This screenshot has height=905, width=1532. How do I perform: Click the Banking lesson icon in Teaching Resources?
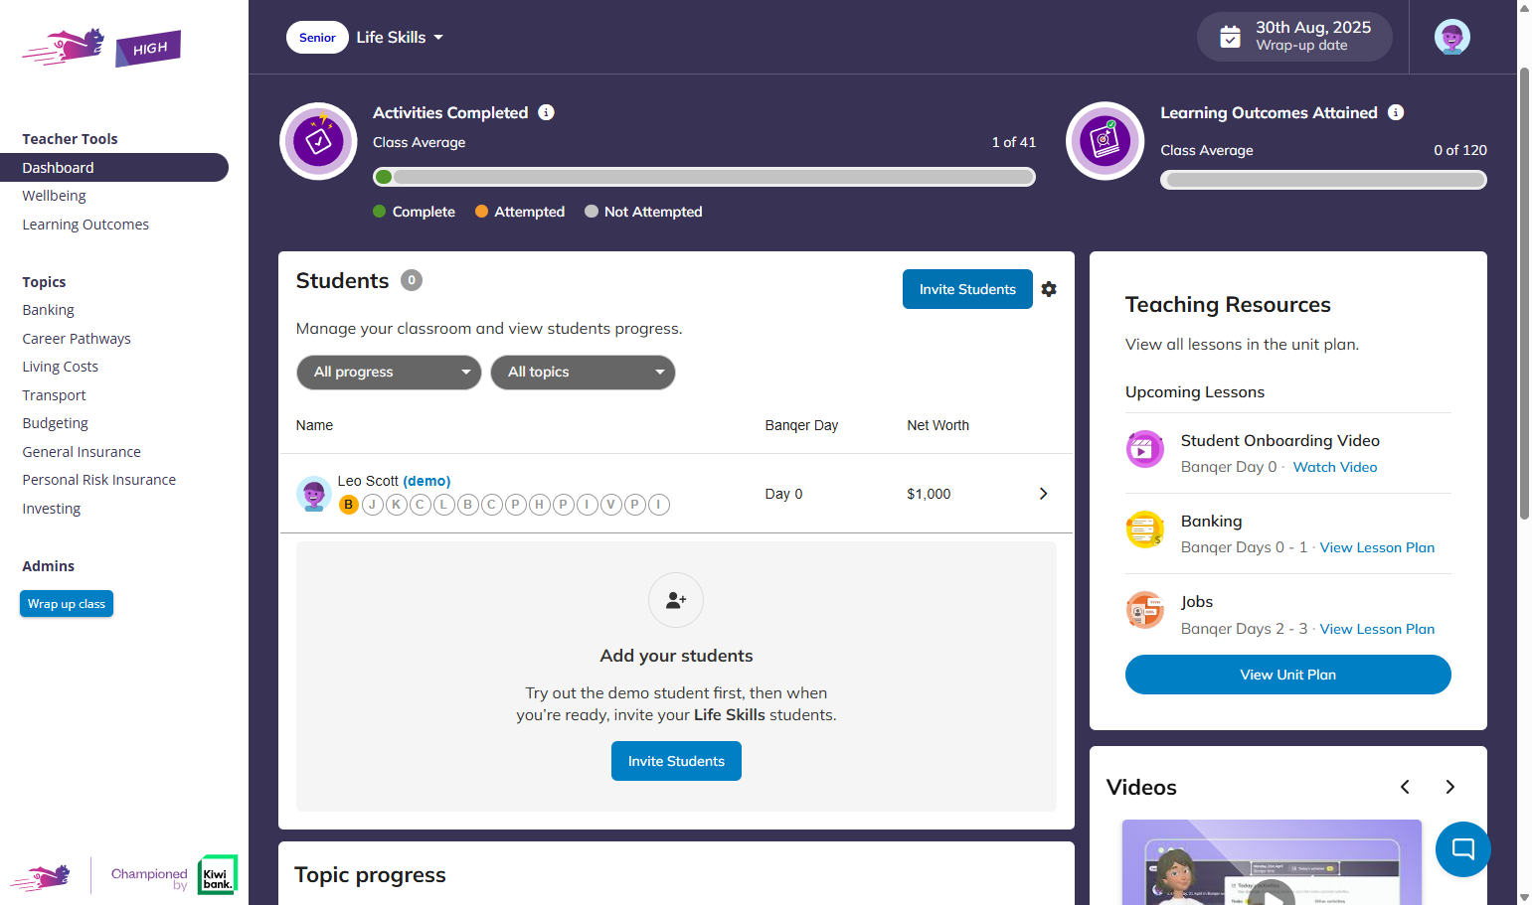click(x=1145, y=529)
